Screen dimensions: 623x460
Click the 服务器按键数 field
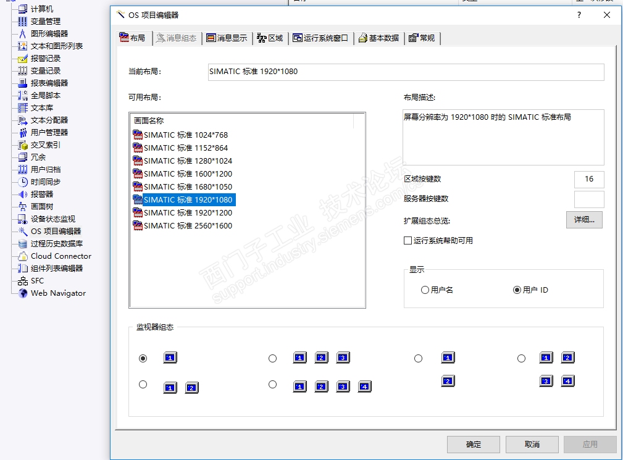tap(589, 199)
